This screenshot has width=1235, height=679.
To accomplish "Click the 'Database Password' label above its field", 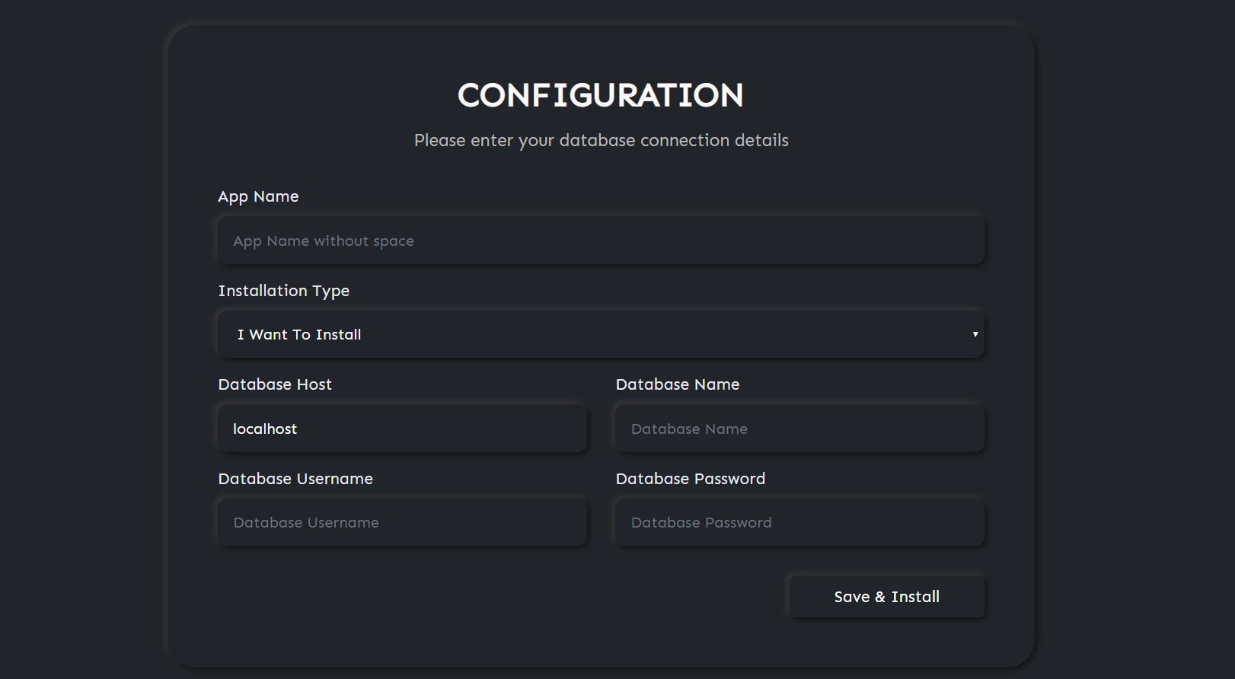I will 691,479.
